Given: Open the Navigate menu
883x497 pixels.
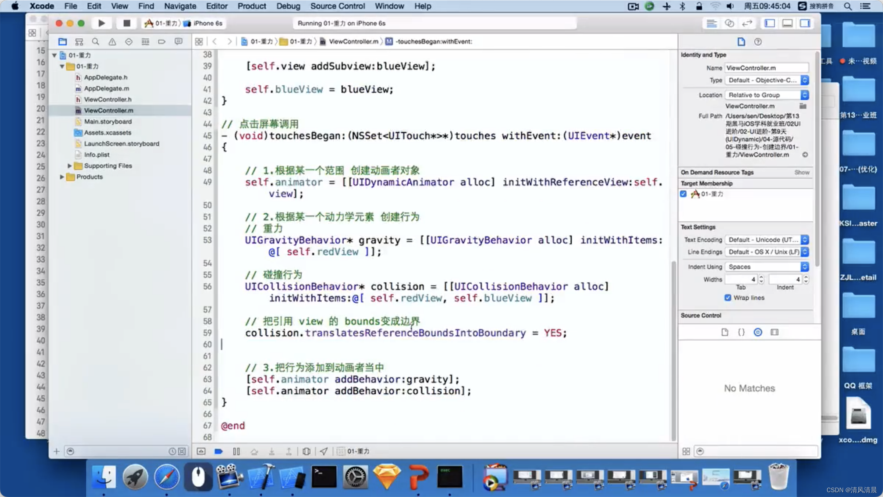Looking at the screenshot, I should click(x=180, y=6).
